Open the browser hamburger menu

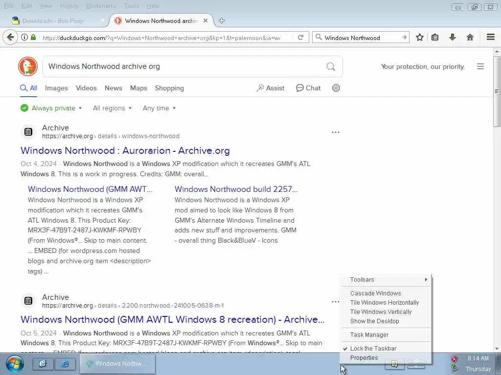(x=491, y=37)
